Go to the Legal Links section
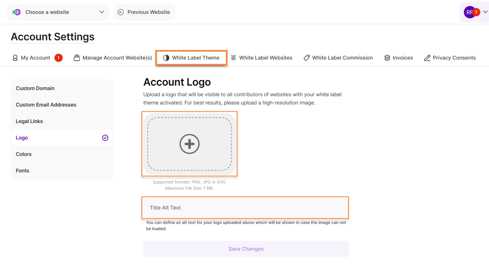Viewport: 489px width, 271px height. 29,121
